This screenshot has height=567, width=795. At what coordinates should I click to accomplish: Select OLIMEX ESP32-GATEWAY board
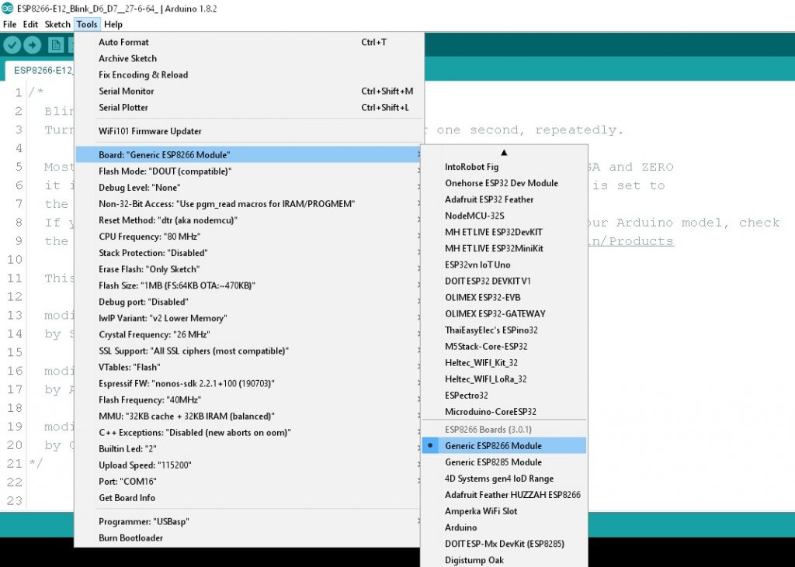[x=504, y=313]
